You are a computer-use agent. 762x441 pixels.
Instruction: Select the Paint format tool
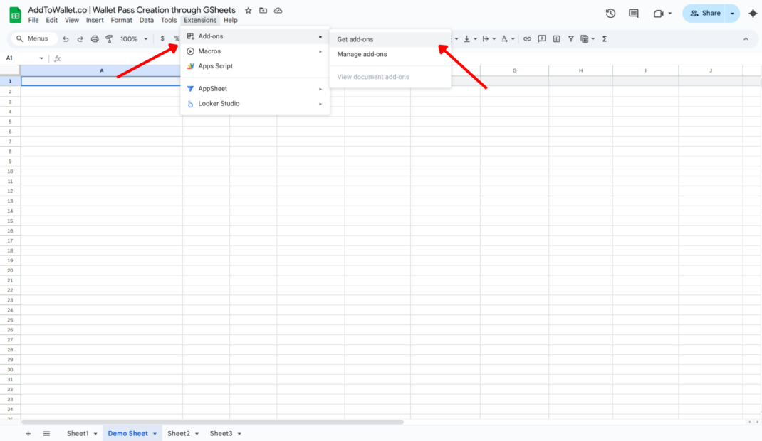(x=108, y=38)
